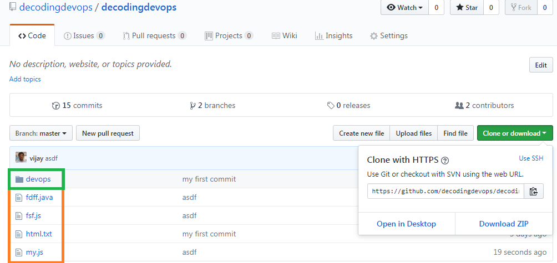Open the Settings tab
Image resolution: width=557 pixels, height=263 pixels.
pyautogui.click(x=388, y=35)
